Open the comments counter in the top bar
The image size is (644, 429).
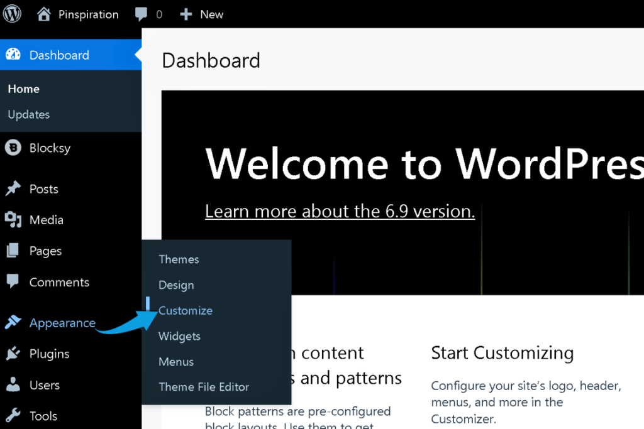pos(148,14)
